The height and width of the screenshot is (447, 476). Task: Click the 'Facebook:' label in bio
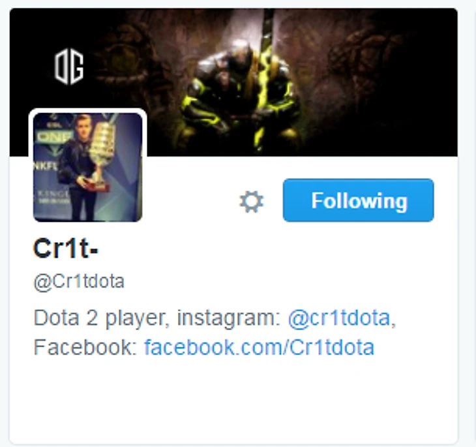[85, 347]
